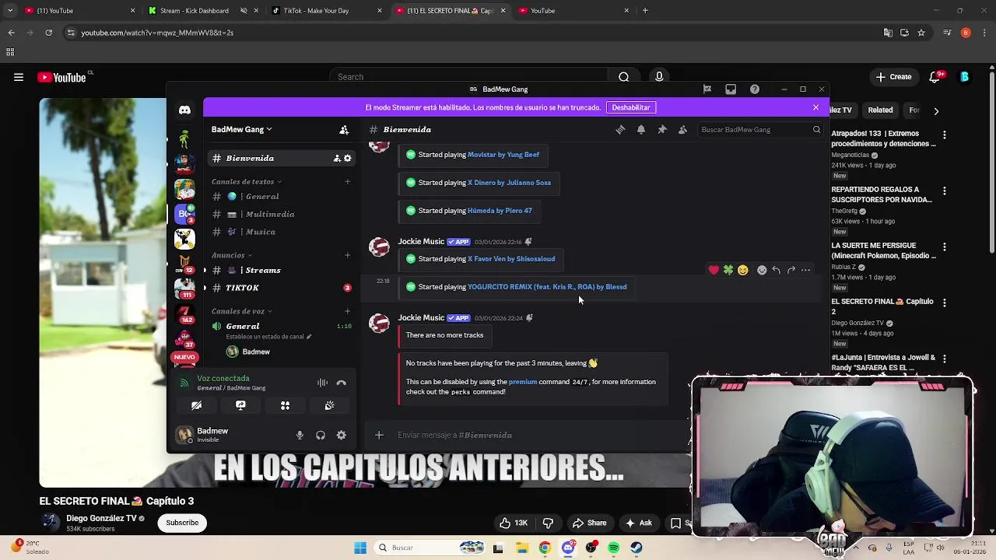Open YOGURCITO REMIX track link
996x560 pixels.
click(547, 287)
